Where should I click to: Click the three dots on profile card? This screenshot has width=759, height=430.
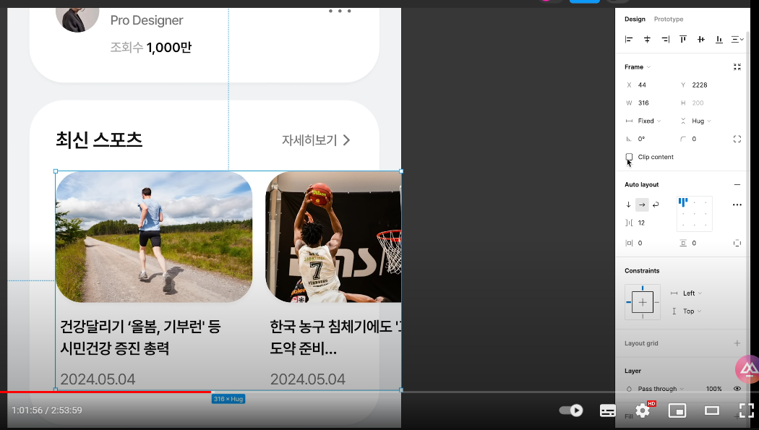340,11
